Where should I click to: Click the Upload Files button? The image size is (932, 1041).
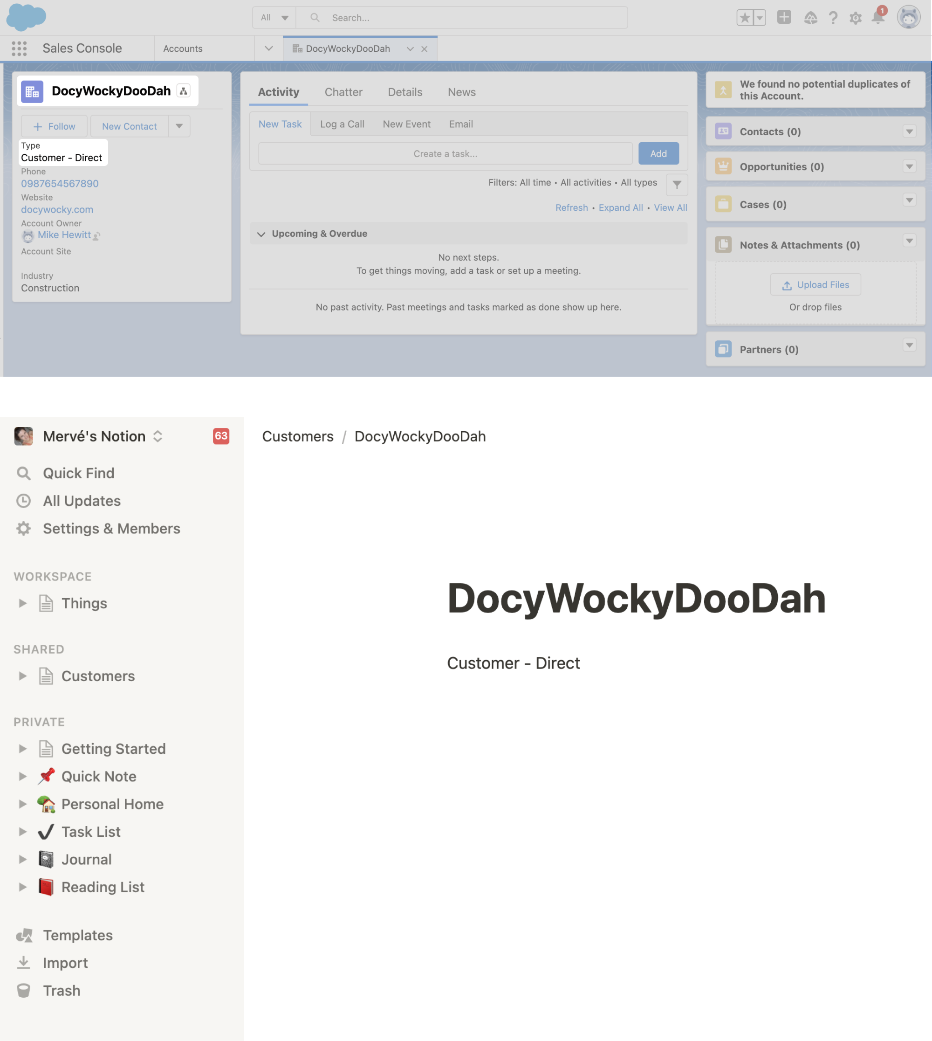(x=815, y=285)
